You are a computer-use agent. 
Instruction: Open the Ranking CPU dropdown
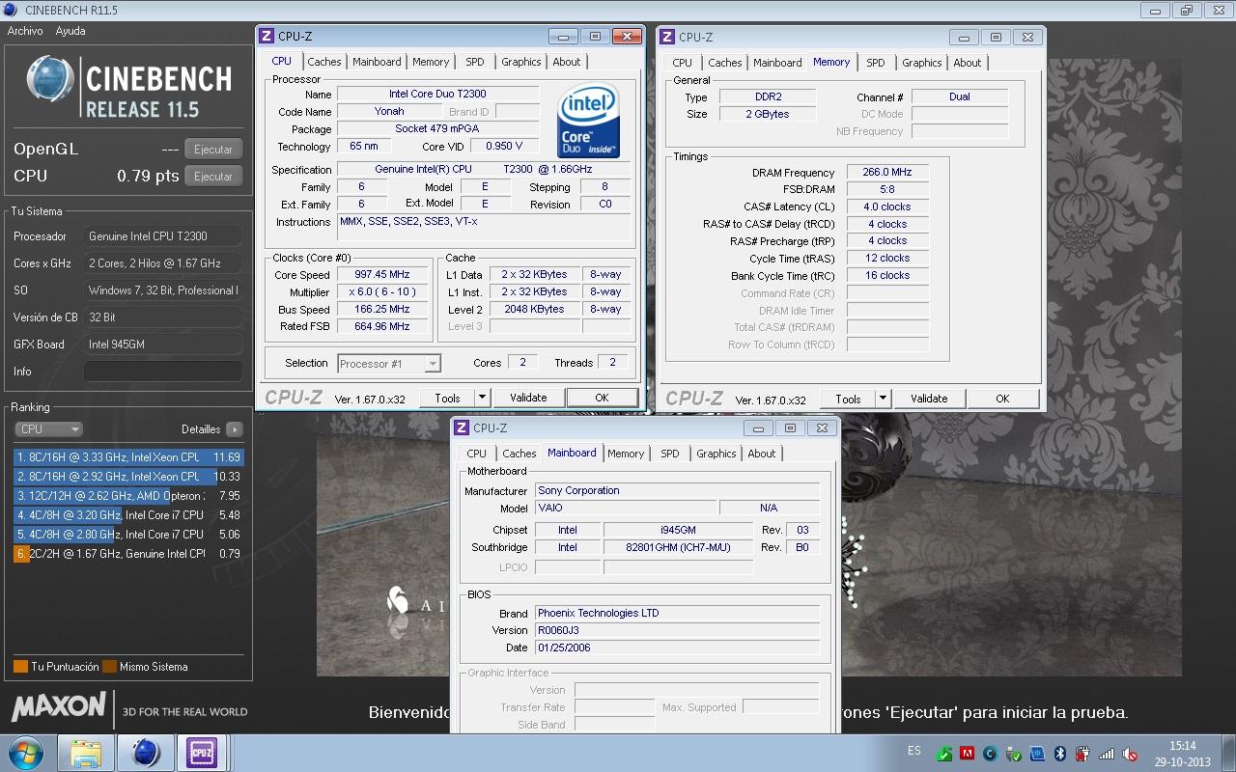pos(48,429)
